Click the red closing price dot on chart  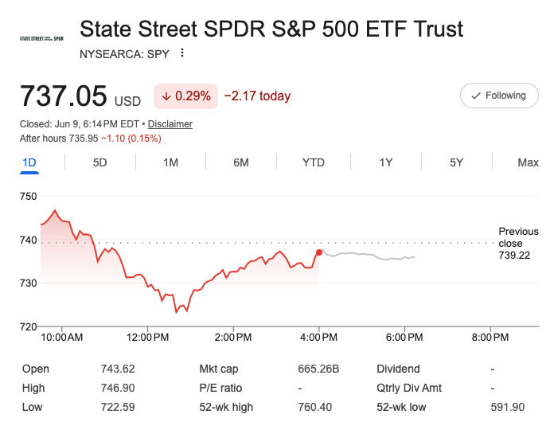[x=319, y=252]
